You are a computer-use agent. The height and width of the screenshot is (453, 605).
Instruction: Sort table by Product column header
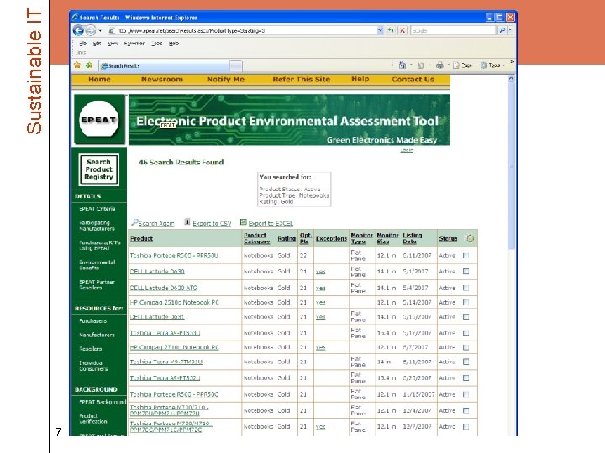[x=141, y=238]
